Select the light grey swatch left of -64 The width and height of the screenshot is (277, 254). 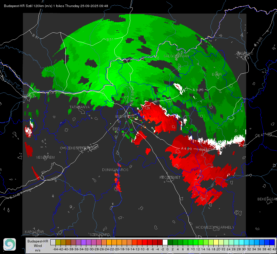point(53,242)
